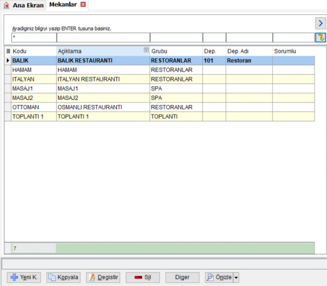The image size is (327, 286).
Task: Click the blue right-arrow expand button
Action: pos(320,23)
